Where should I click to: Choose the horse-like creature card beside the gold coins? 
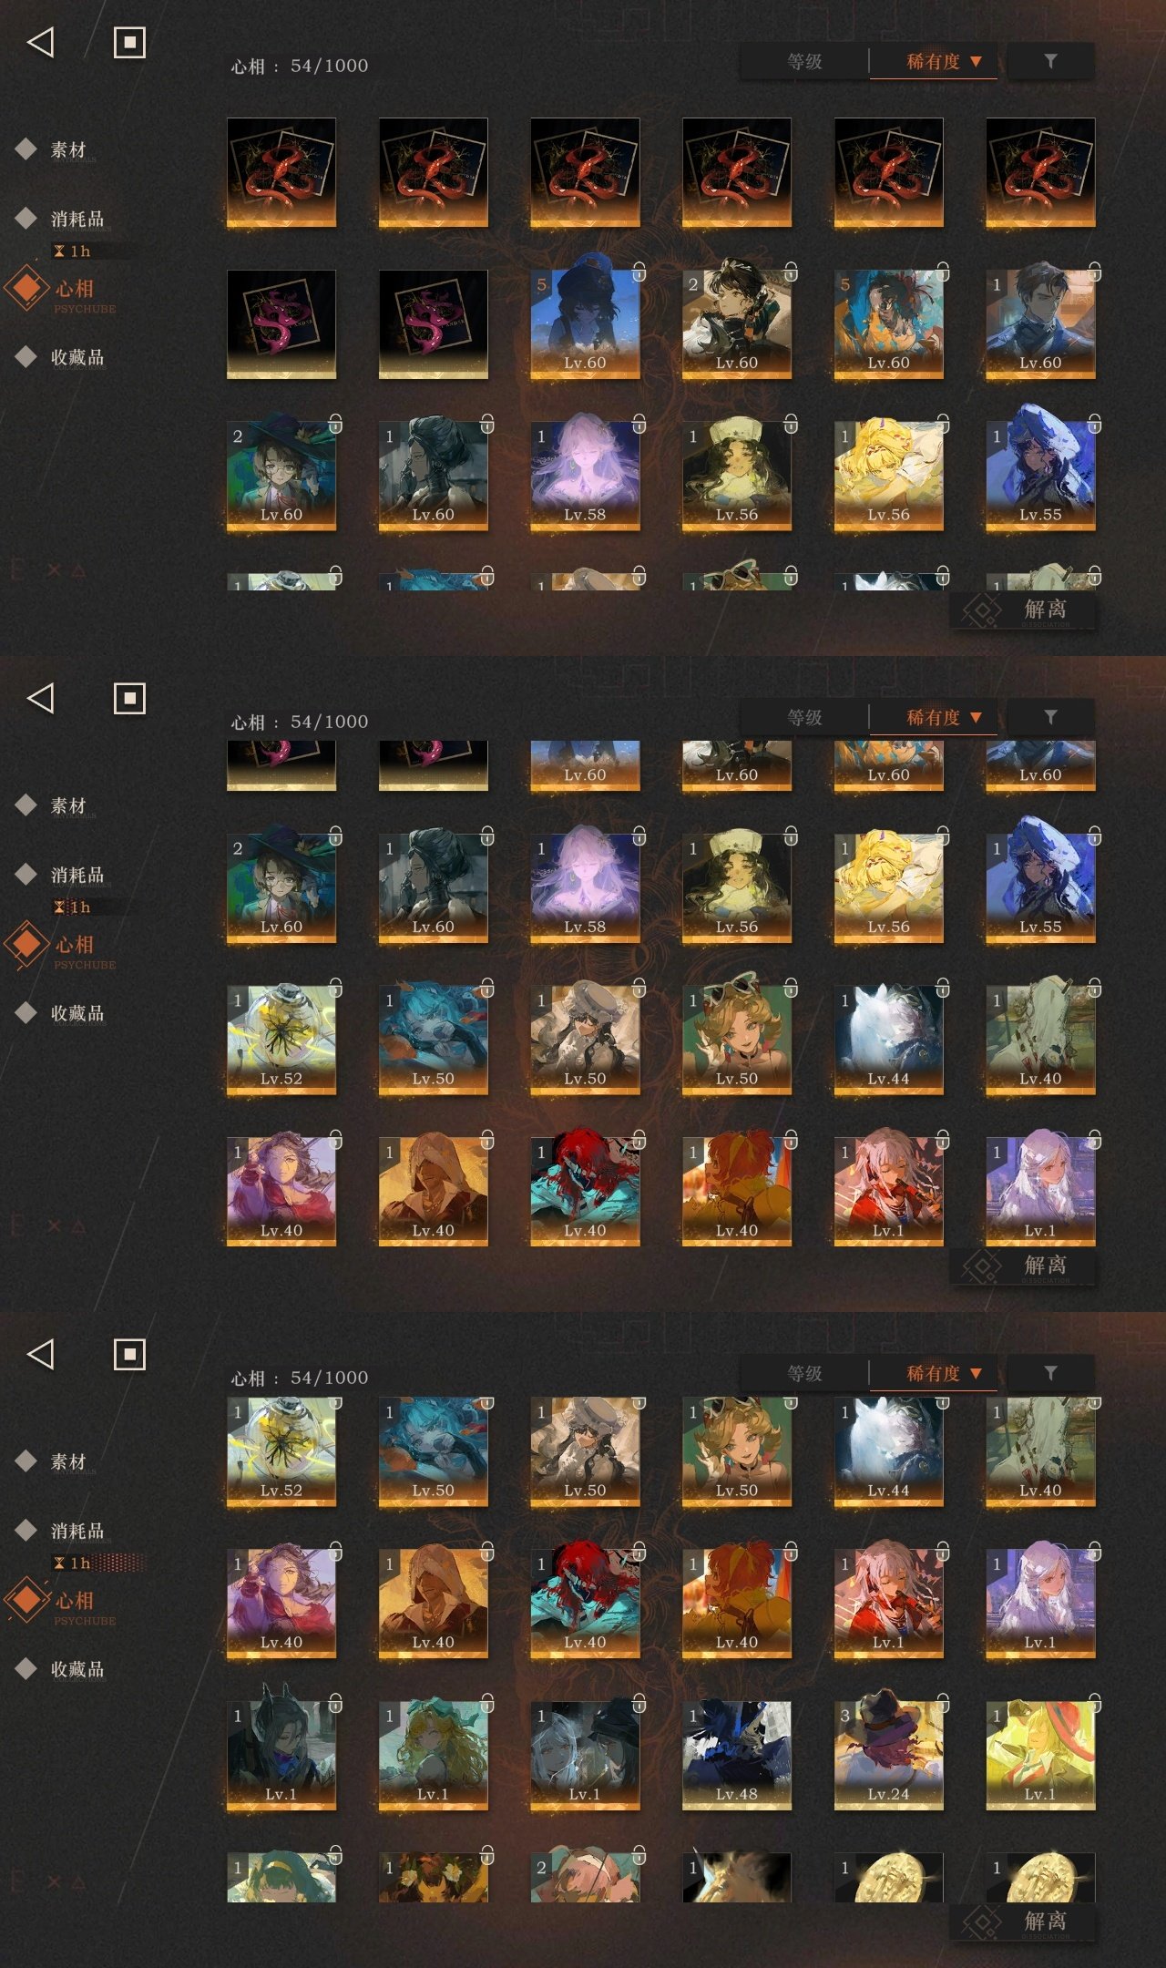coord(736,1877)
